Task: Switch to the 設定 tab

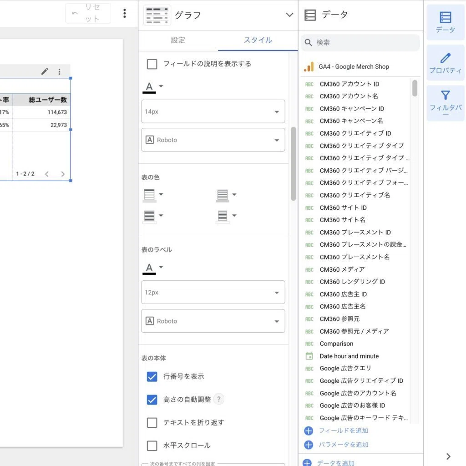Action: pyautogui.click(x=178, y=40)
